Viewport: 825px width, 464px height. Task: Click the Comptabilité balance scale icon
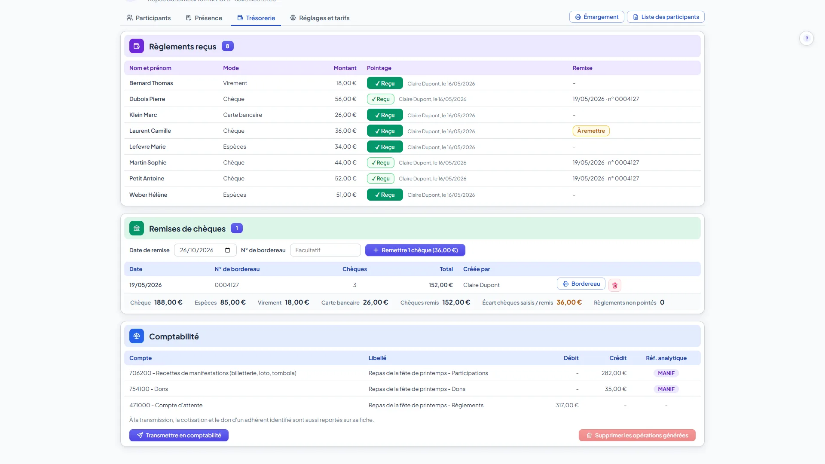[137, 336]
